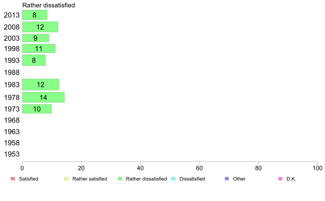Select the 1993 bar showing 8
Image resolution: width=325 pixels, height=201 pixels.
[x=34, y=60]
